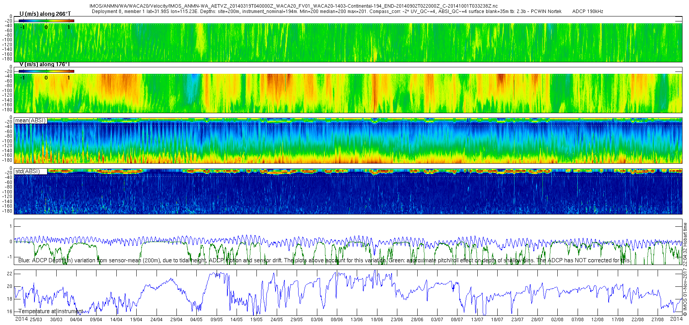Screen dimensions: 689x325
Task: Click the 24/05 date tick label
Action: coord(277,320)
